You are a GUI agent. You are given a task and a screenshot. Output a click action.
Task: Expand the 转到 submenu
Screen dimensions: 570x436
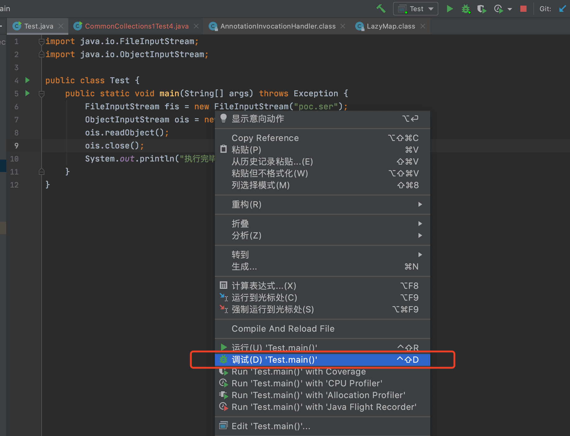pos(322,255)
